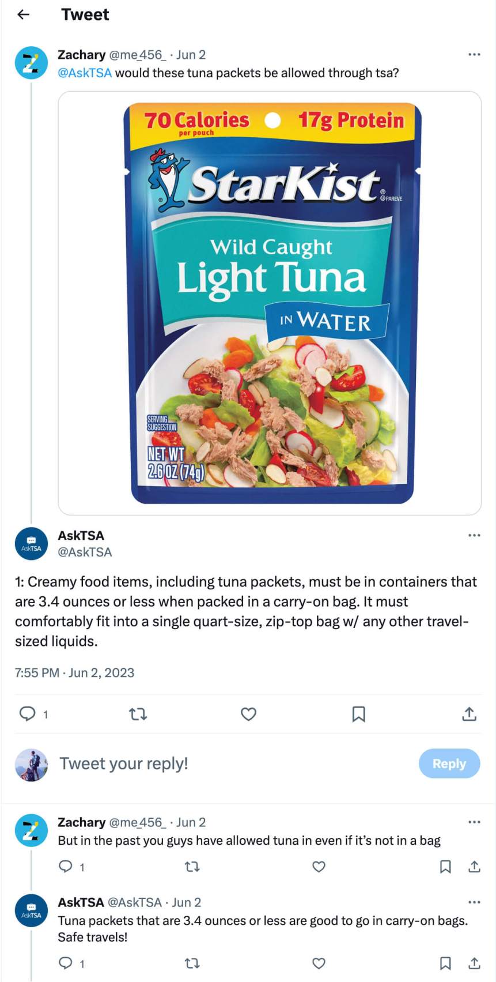The width and height of the screenshot is (496, 982).
Task: Open more options on Zachary's reply tweet
Action: (x=474, y=822)
